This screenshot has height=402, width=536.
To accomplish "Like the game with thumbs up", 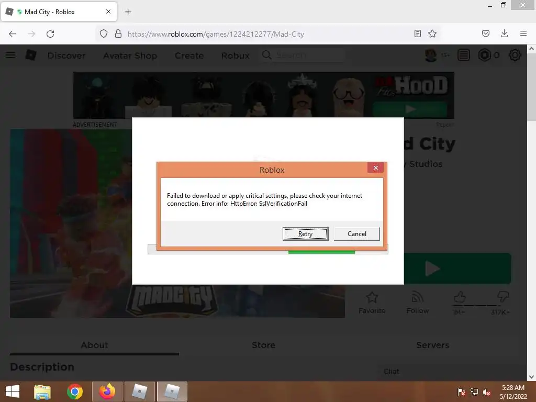I will pyautogui.click(x=460, y=297).
